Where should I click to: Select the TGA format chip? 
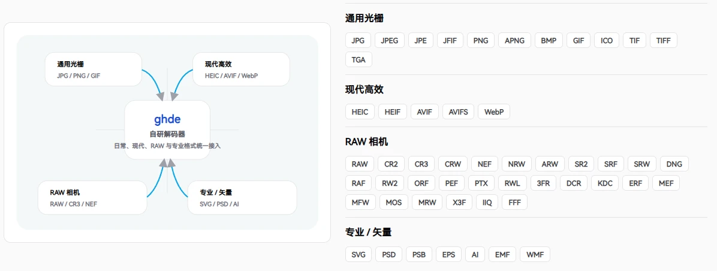click(359, 59)
